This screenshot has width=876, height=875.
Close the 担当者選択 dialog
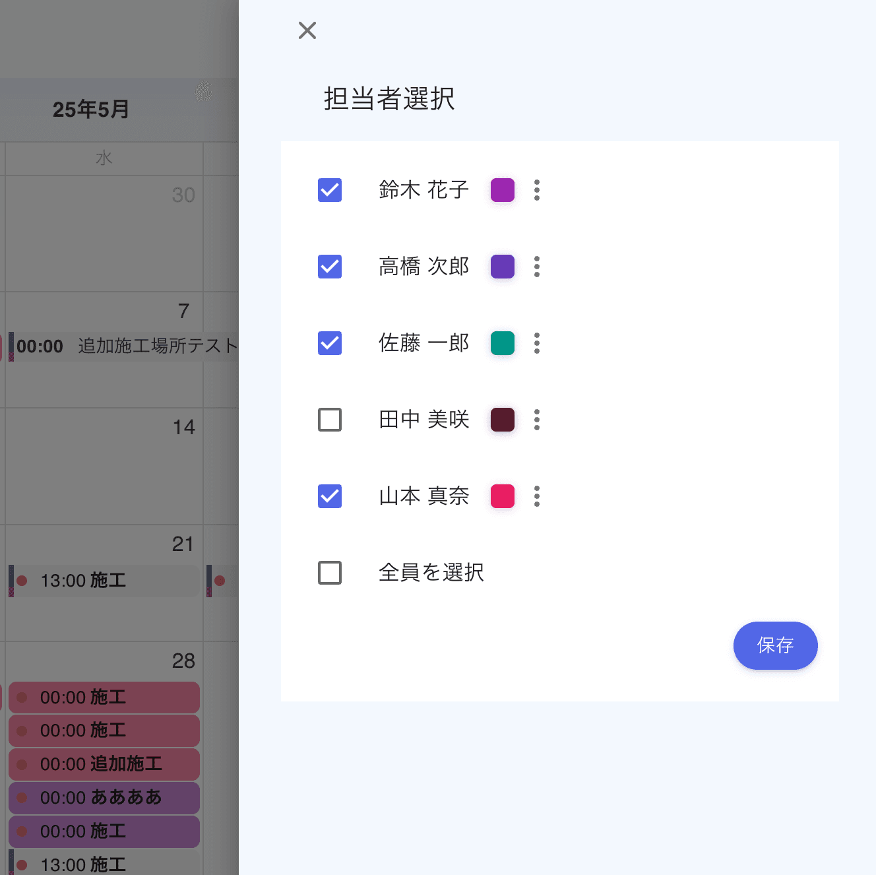point(307,30)
